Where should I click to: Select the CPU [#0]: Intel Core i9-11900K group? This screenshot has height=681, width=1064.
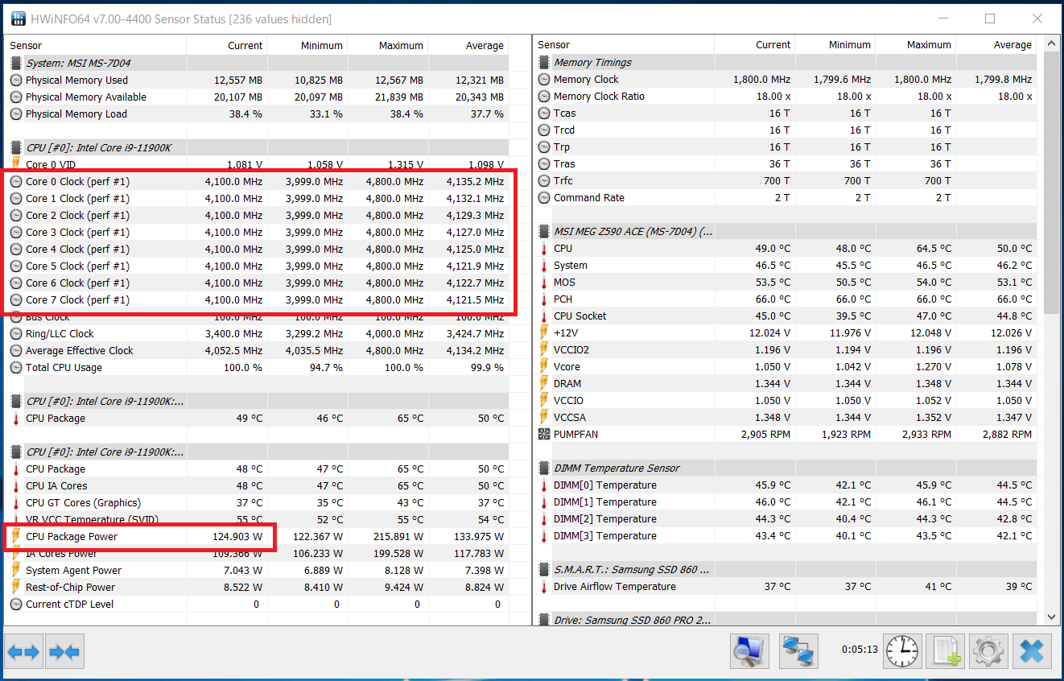tap(257, 147)
